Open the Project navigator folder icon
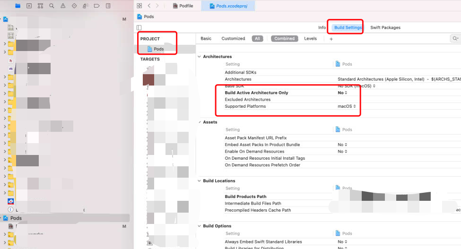This screenshot has height=249, width=461. pos(17,6)
